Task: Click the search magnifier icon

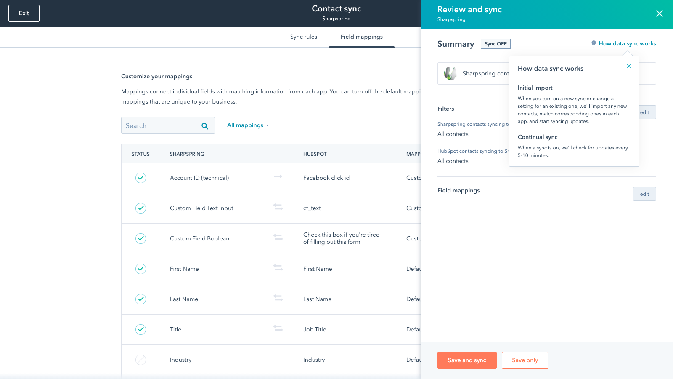Action: (x=205, y=126)
